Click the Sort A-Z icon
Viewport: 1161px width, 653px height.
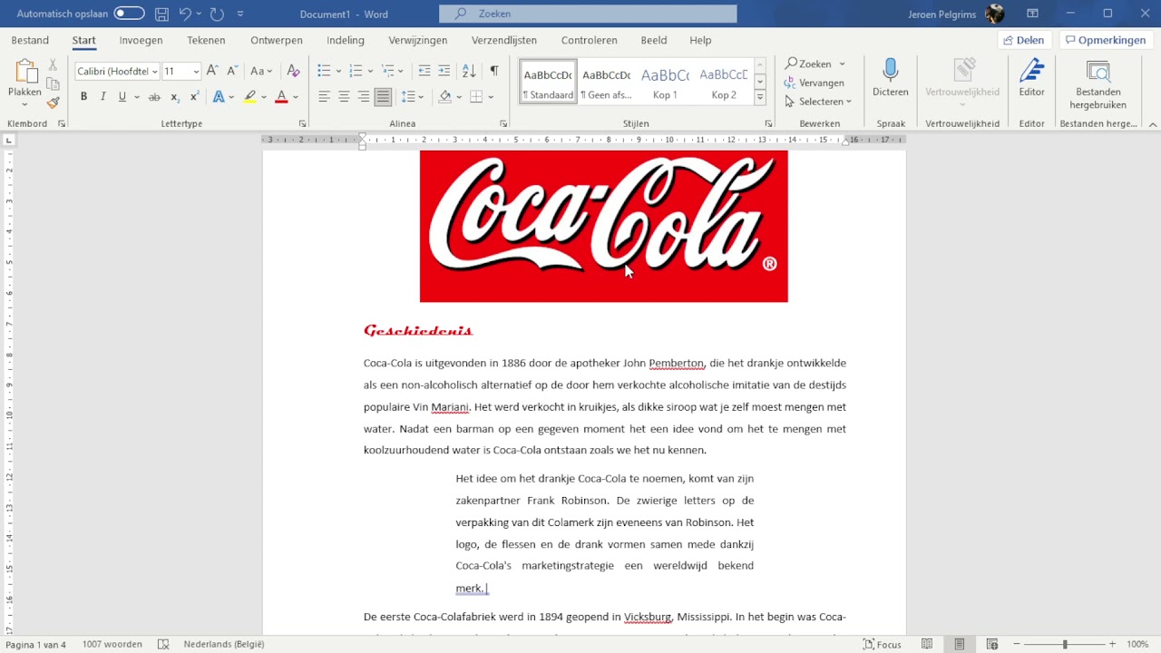point(469,71)
